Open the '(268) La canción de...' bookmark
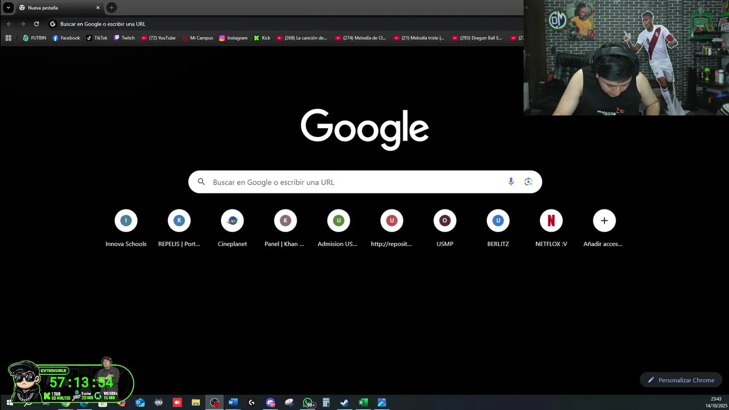This screenshot has height=410, width=729. [302, 38]
